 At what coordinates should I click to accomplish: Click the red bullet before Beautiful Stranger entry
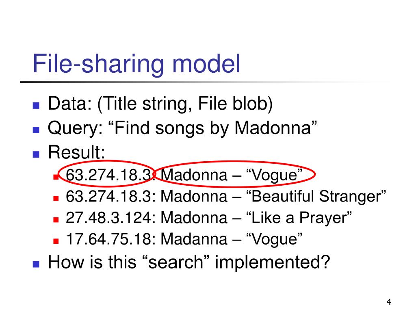coord(56,198)
